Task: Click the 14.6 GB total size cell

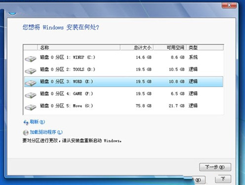Action: 144,57
